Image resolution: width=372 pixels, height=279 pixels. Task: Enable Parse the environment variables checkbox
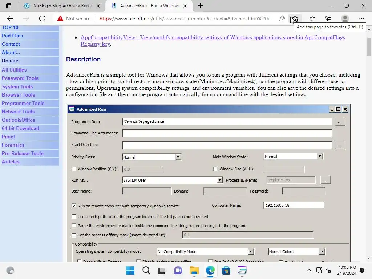point(74,226)
